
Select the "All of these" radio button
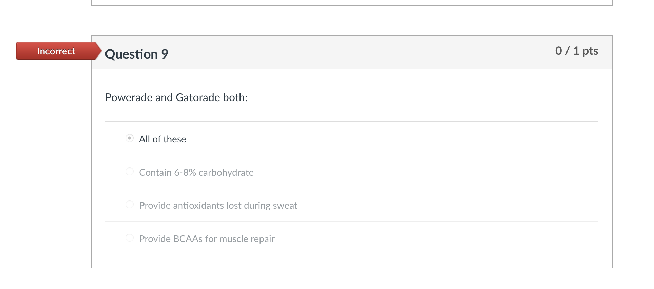point(130,138)
